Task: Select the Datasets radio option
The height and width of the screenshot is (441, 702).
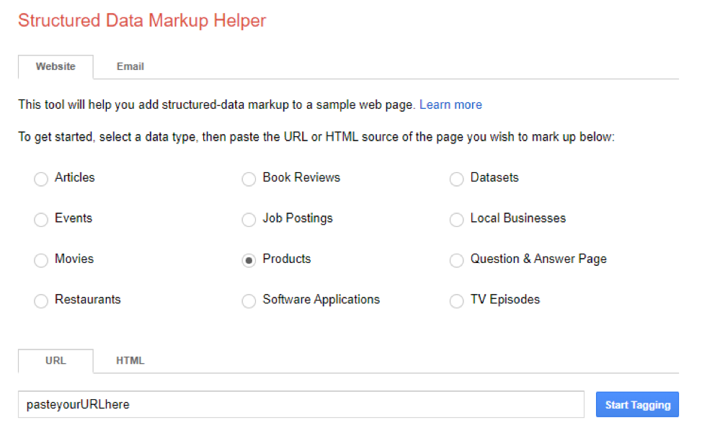Action: point(456,179)
